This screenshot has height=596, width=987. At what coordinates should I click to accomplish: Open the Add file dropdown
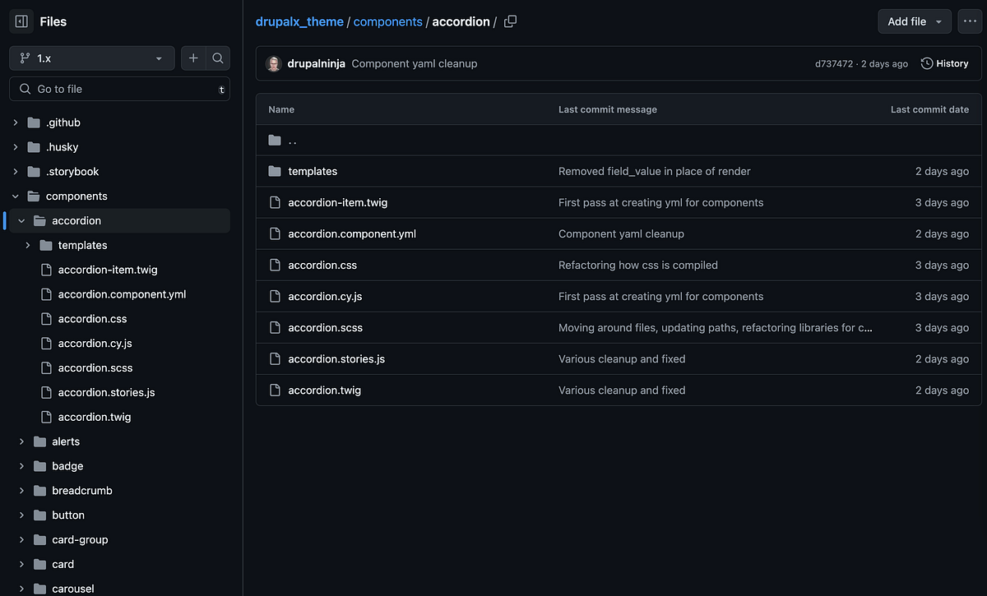[914, 21]
